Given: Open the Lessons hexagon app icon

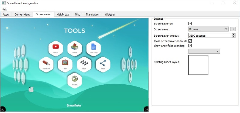Looking at the screenshot, I should pyautogui.click(x=75, y=49).
